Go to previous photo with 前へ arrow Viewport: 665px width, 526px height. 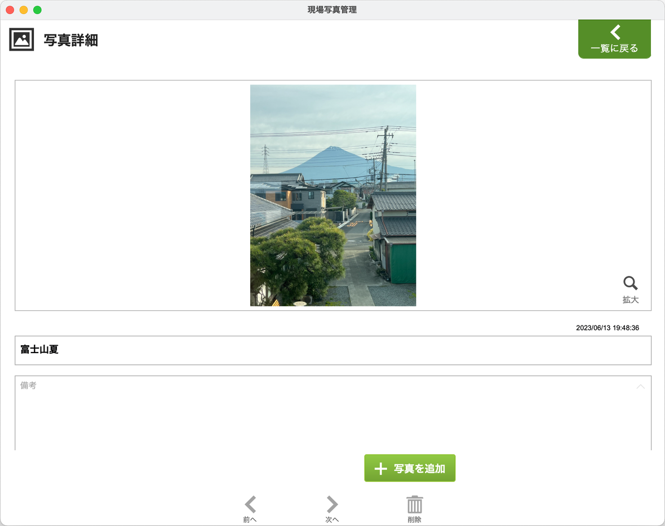(x=250, y=504)
